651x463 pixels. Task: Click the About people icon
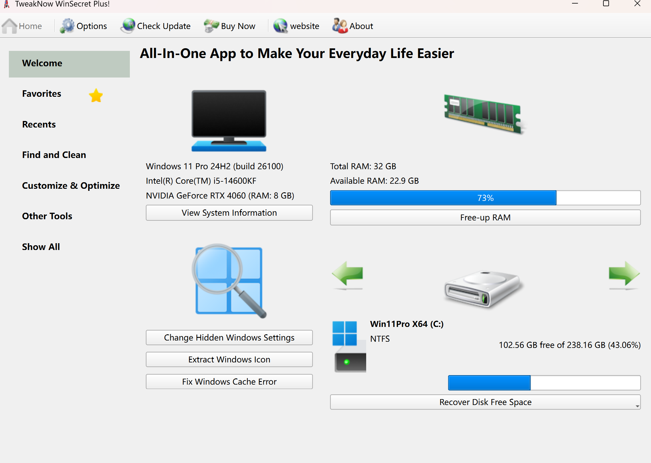[x=340, y=26]
